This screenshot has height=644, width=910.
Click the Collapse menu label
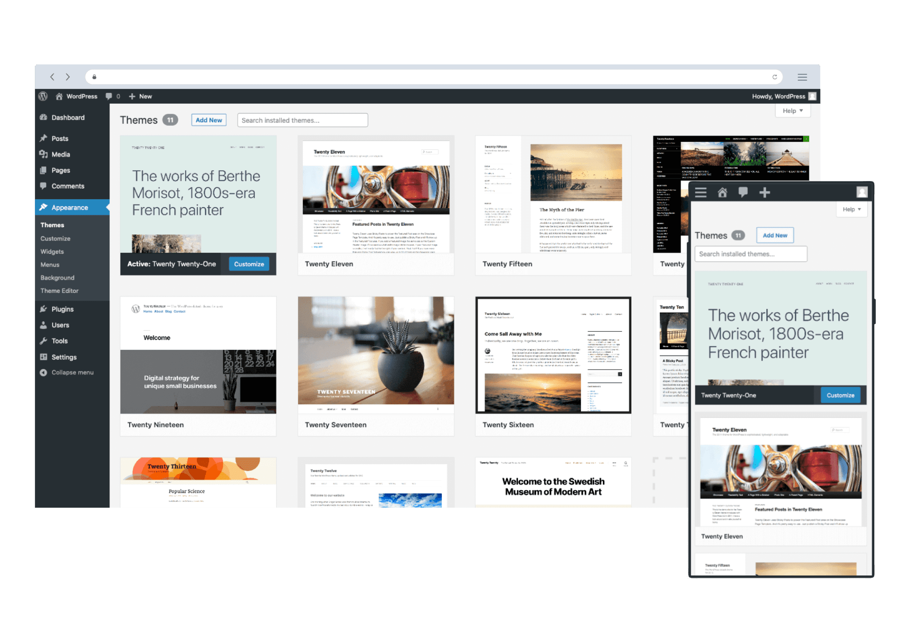pyautogui.click(x=73, y=372)
